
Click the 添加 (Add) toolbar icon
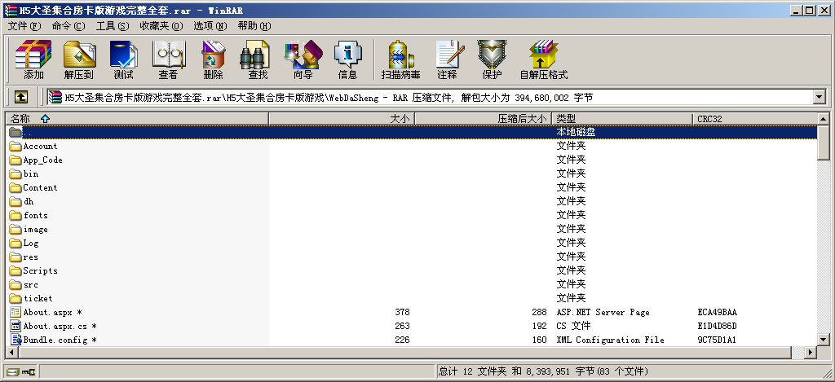[x=33, y=60]
